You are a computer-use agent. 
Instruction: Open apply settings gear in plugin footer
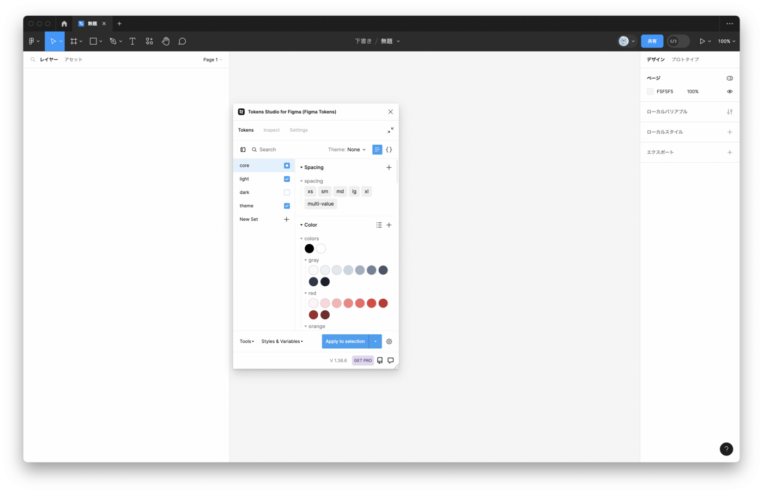389,342
